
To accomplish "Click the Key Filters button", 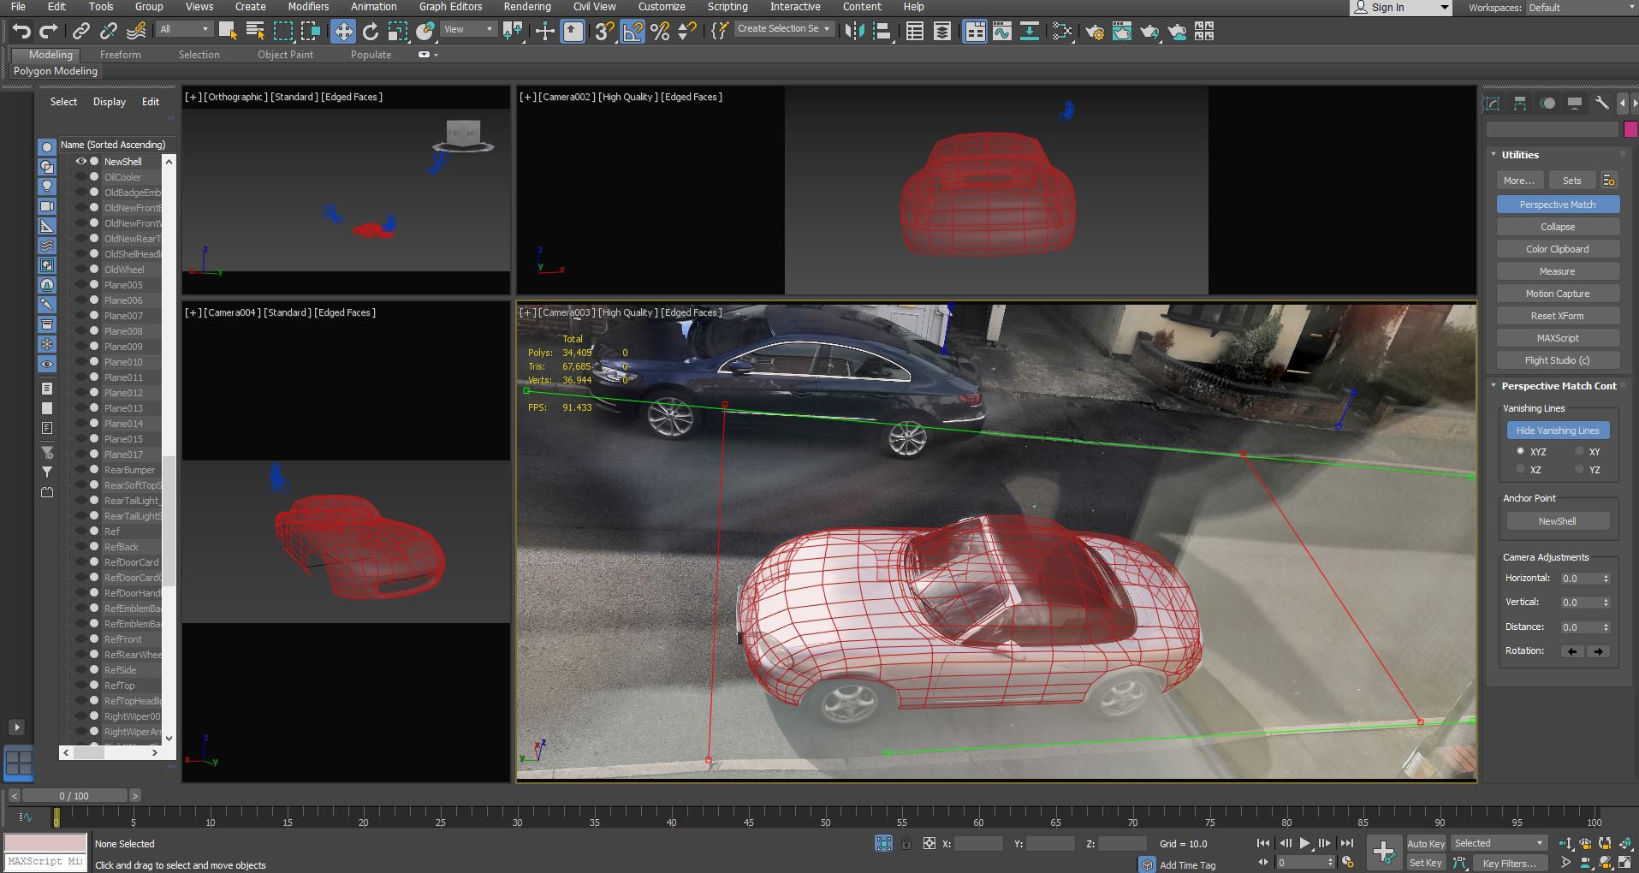I will tap(1510, 863).
